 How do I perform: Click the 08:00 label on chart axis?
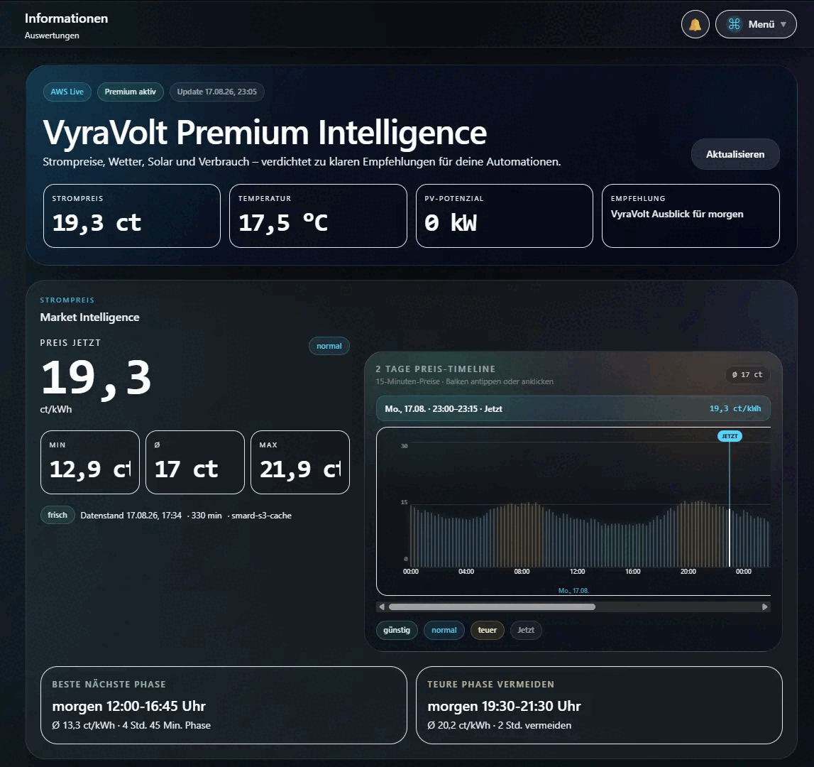coord(522,572)
